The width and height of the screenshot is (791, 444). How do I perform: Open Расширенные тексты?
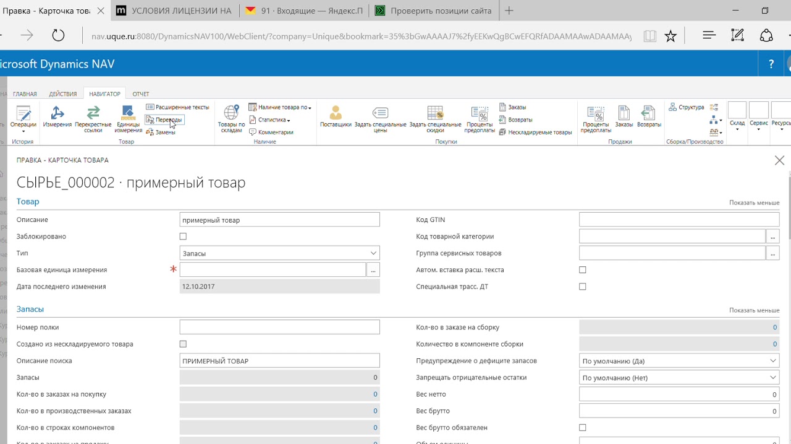coord(178,107)
